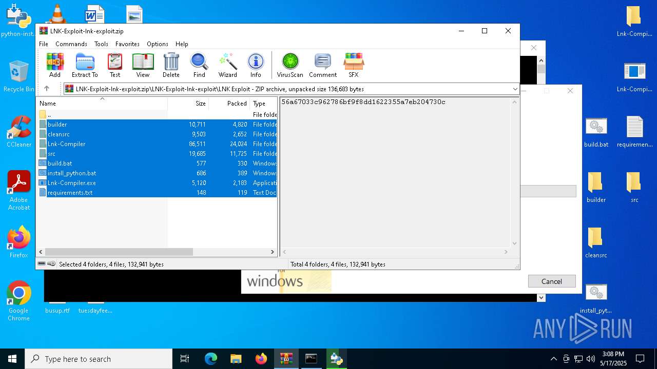Select requirements text file on desktop

tap(635, 132)
